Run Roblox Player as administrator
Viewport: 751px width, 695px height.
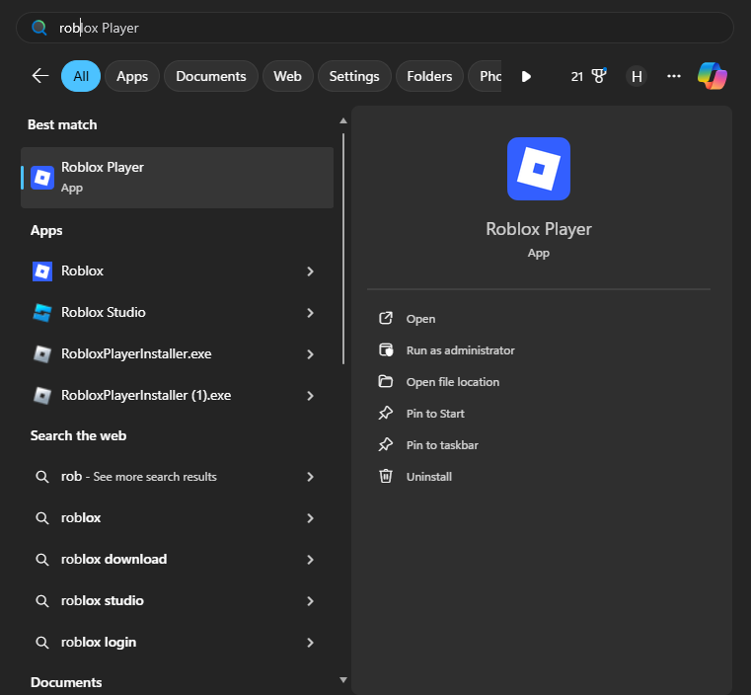(460, 350)
